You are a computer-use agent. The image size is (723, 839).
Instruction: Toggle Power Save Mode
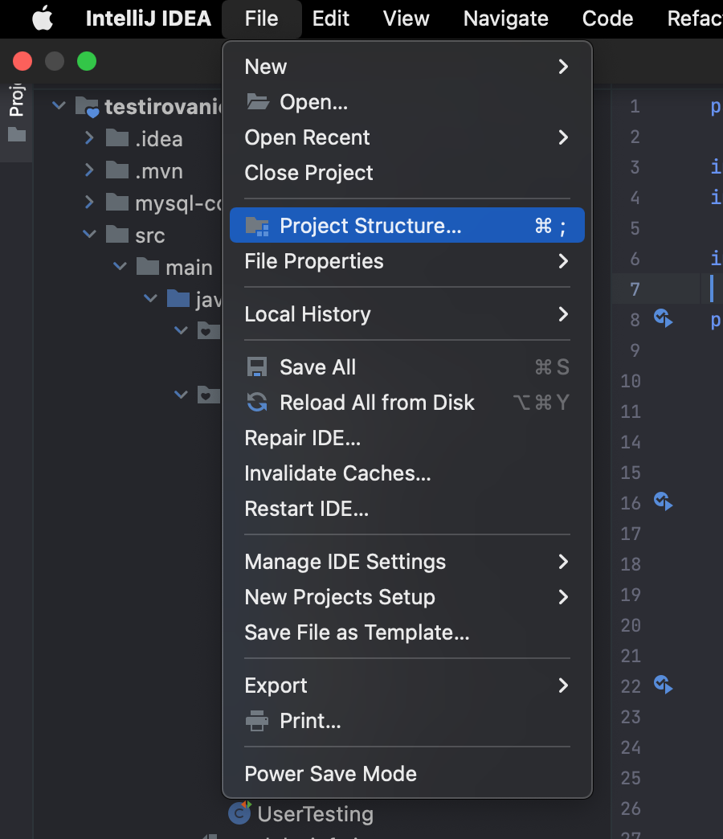tap(330, 774)
